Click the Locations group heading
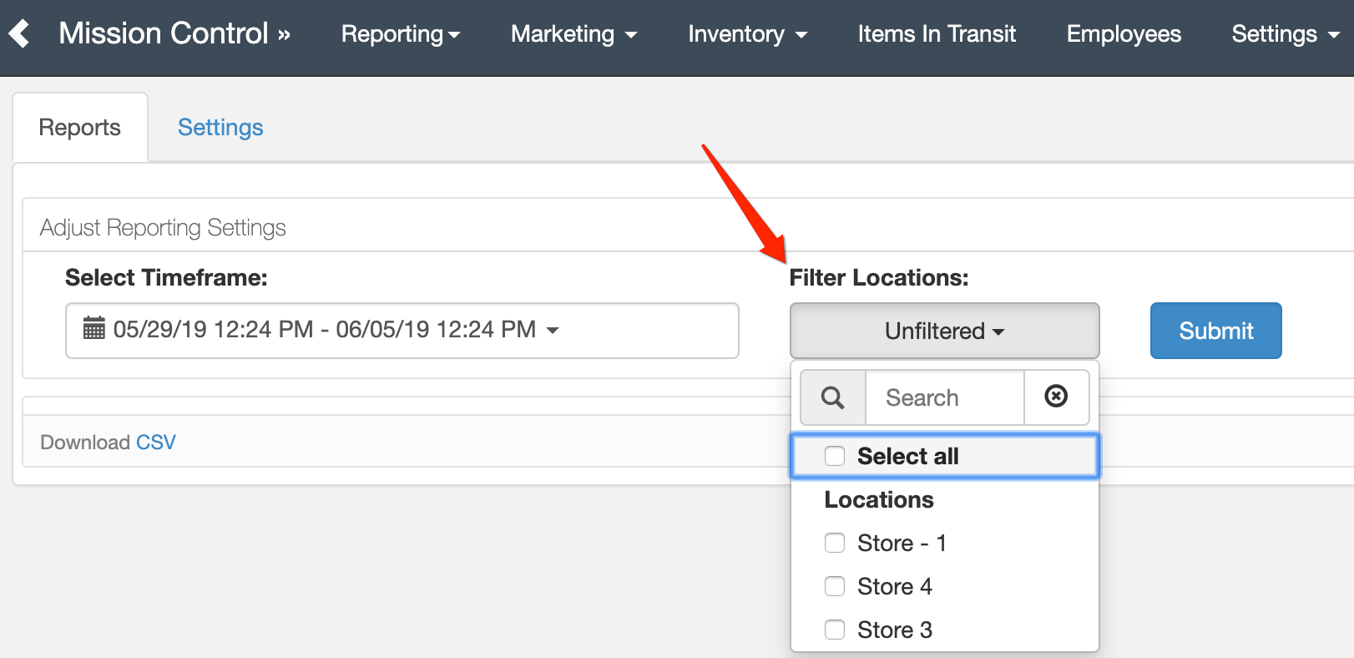Image resolution: width=1354 pixels, height=658 pixels. point(879,499)
